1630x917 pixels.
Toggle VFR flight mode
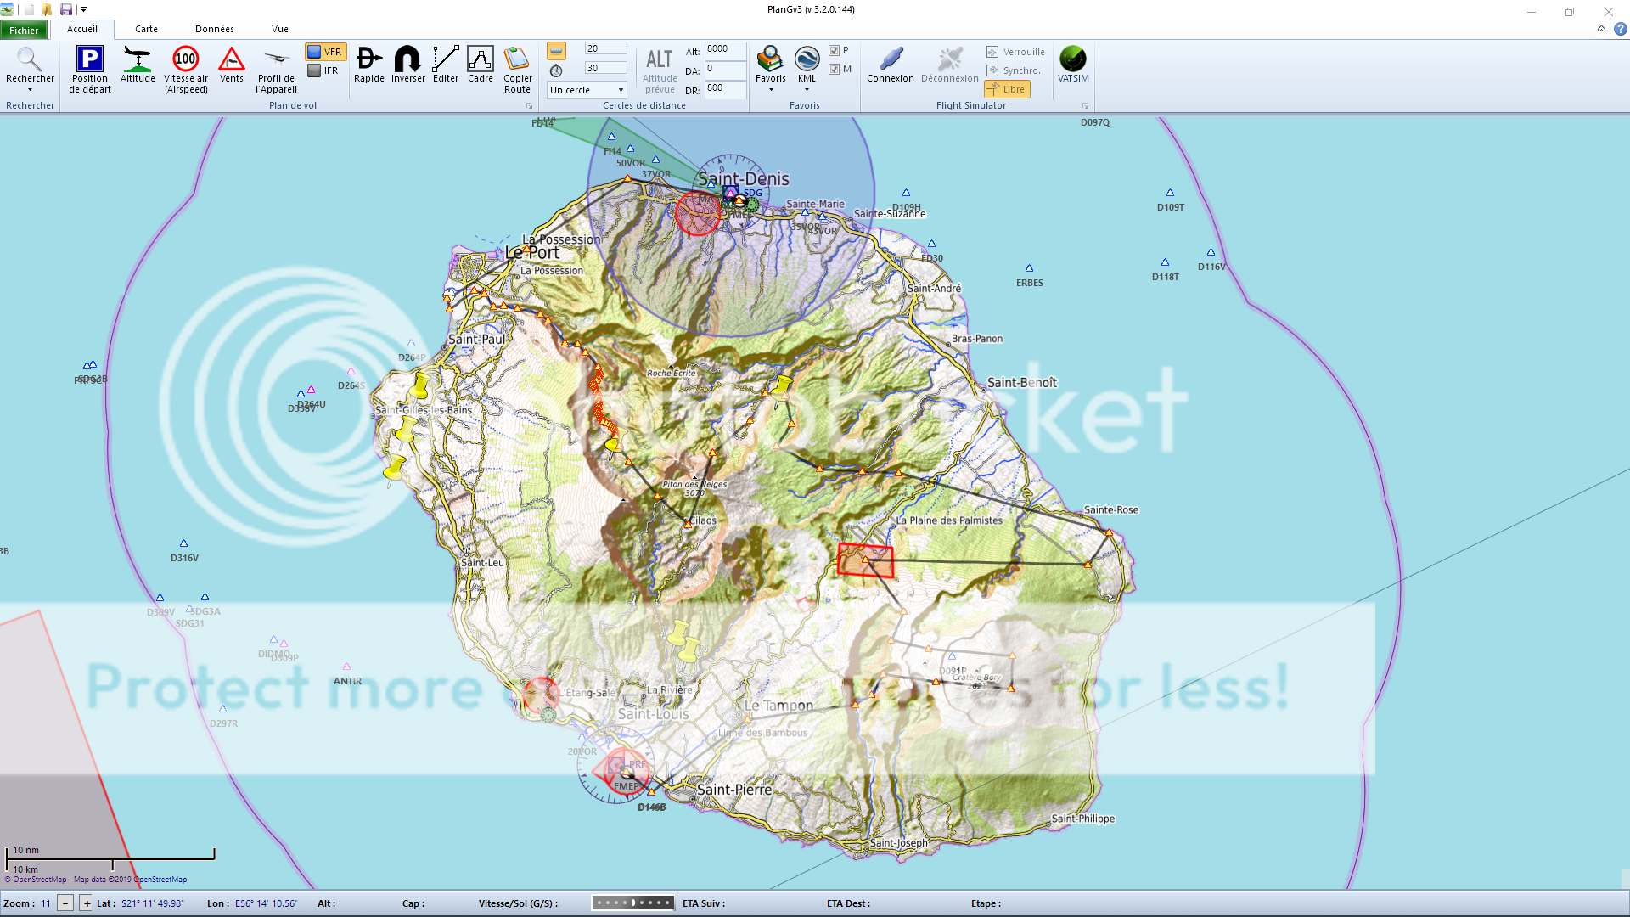(x=325, y=52)
